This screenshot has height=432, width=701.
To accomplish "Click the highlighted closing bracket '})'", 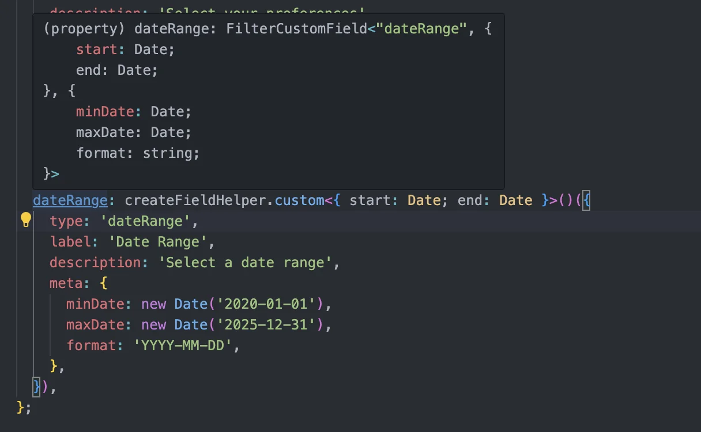I will [41, 387].
